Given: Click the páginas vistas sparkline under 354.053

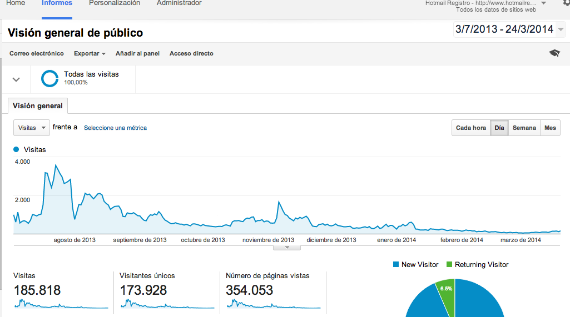Looking at the screenshot, I should coord(274,304).
